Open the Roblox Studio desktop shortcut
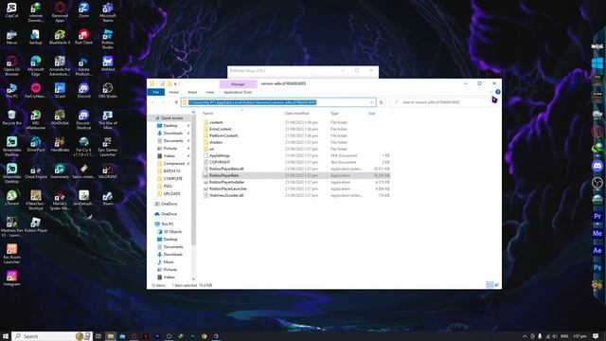The height and width of the screenshot is (341, 606). click(x=107, y=39)
